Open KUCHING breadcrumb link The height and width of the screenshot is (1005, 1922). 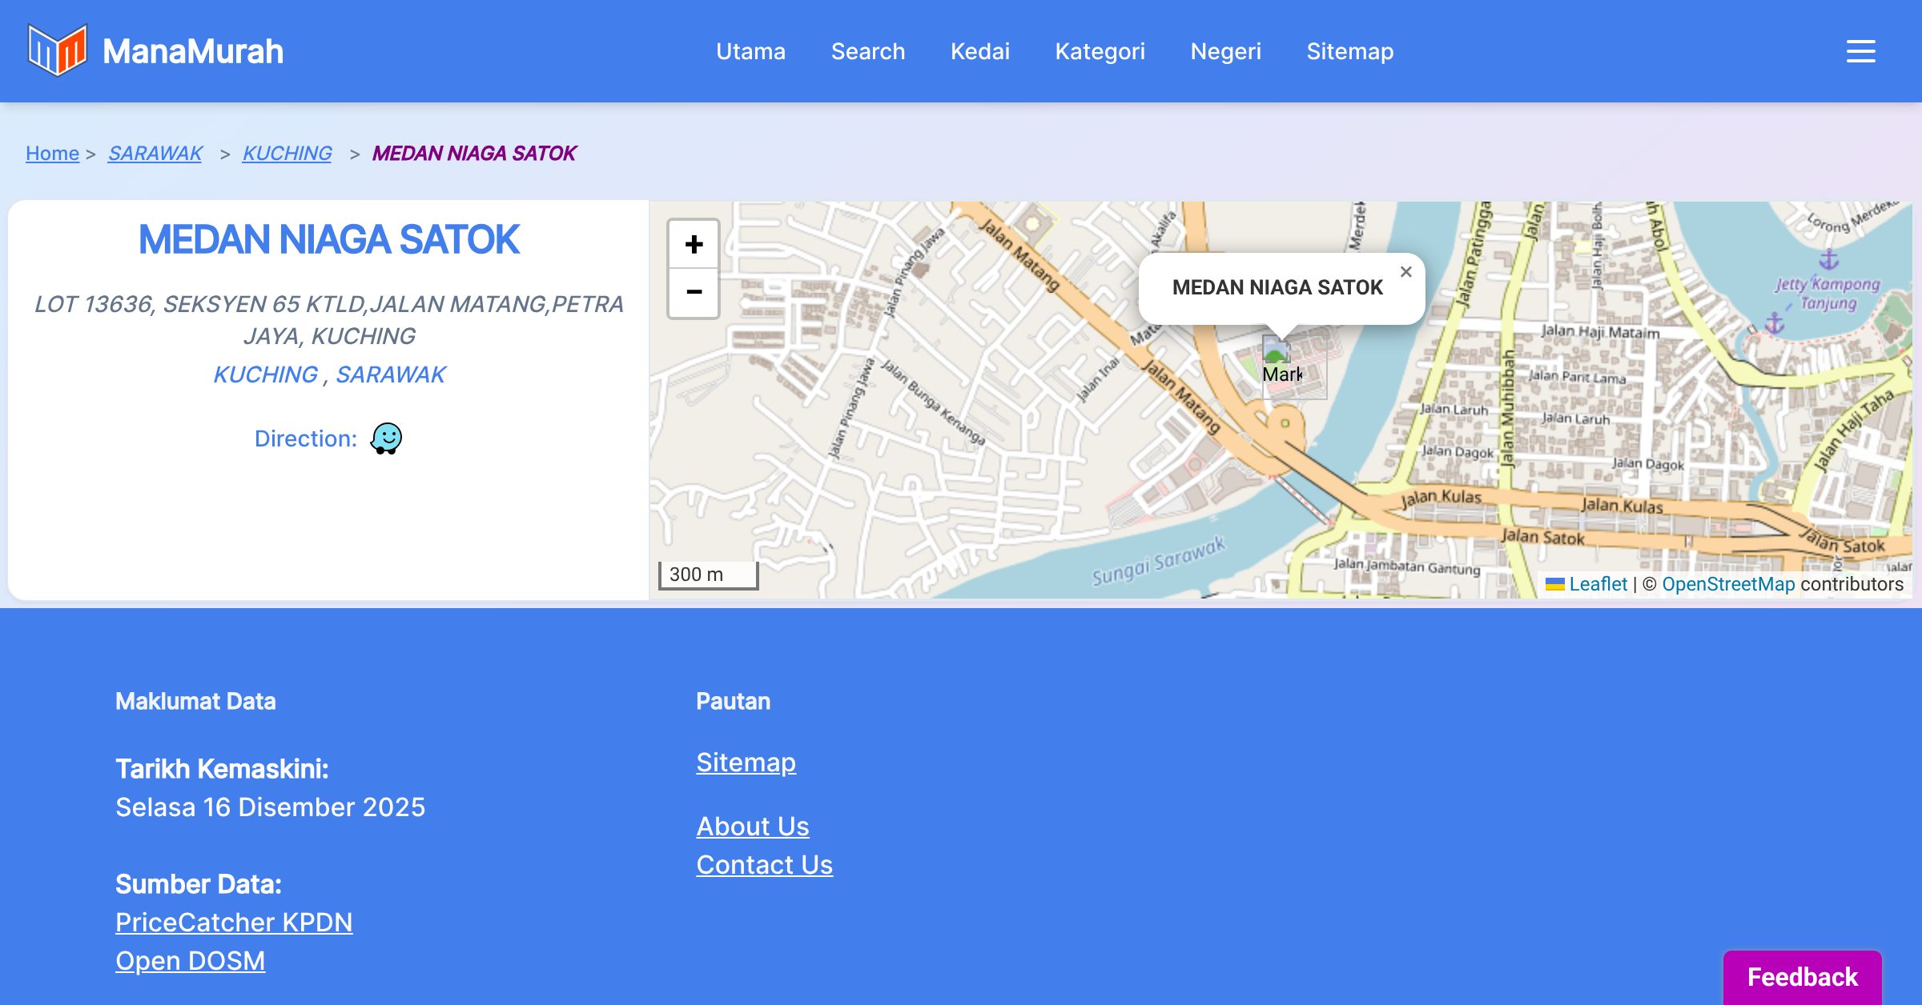pyautogui.click(x=287, y=153)
